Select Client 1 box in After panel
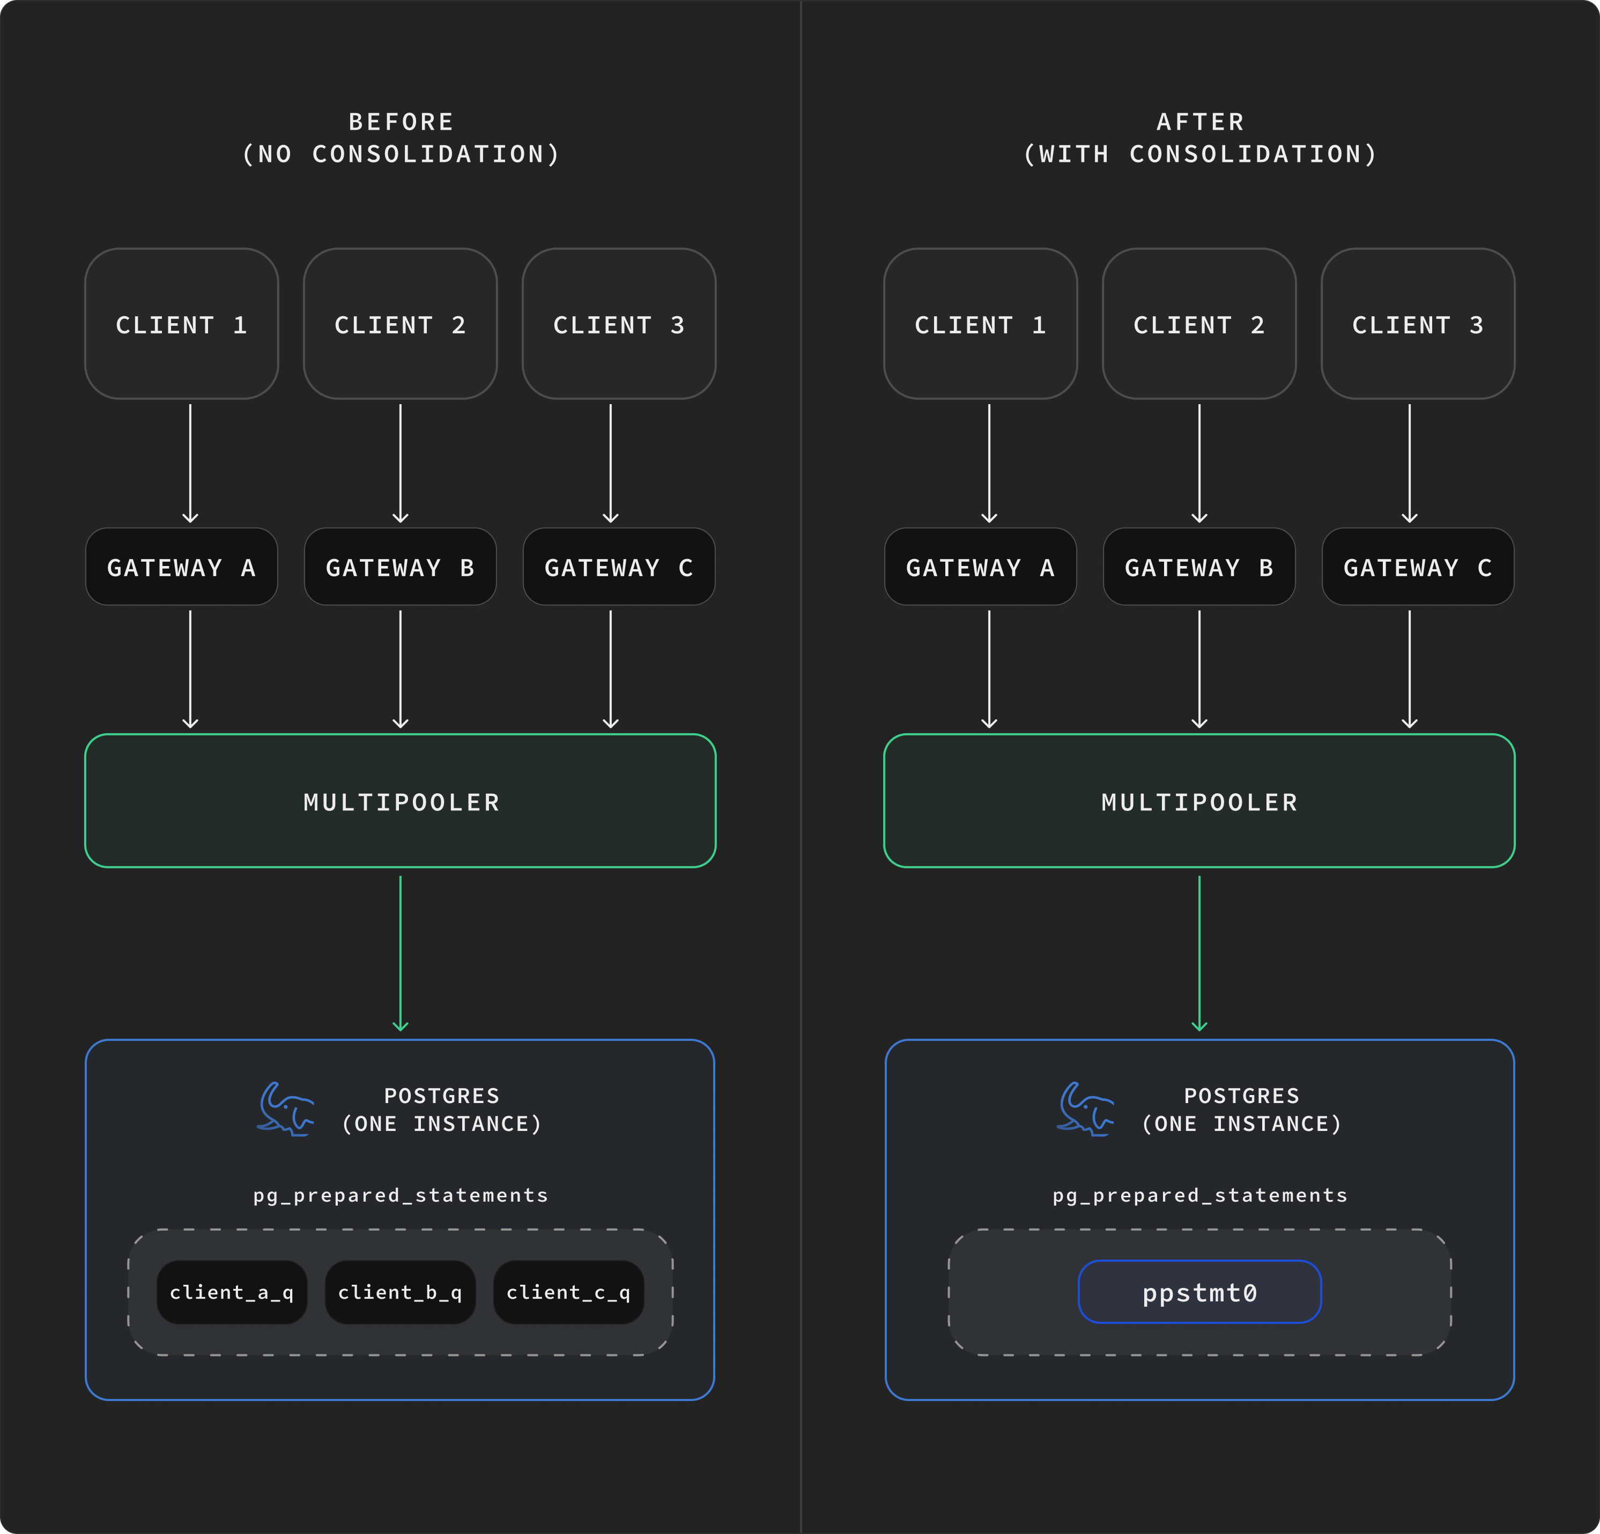The height and width of the screenshot is (1534, 1600). pyautogui.click(x=980, y=324)
